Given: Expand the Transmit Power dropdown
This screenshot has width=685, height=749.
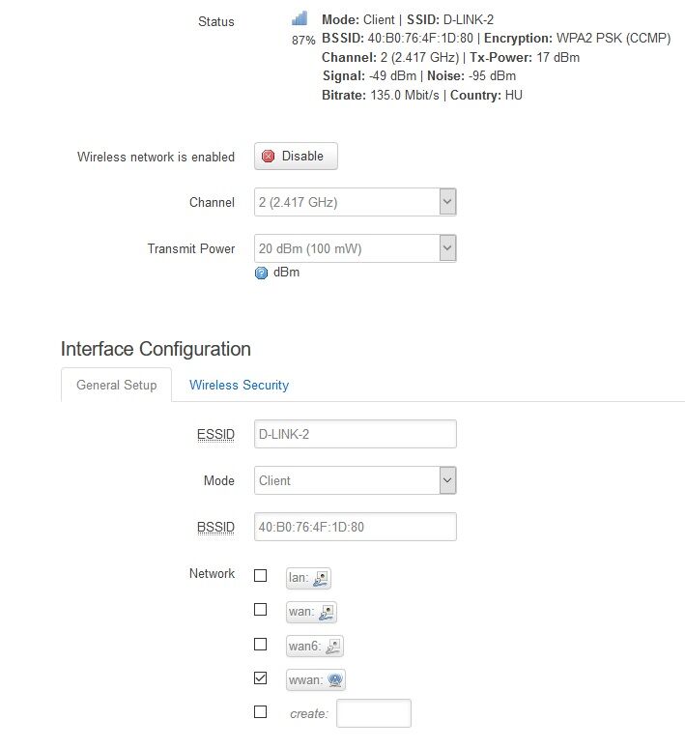Looking at the screenshot, I should tap(355, 248).
